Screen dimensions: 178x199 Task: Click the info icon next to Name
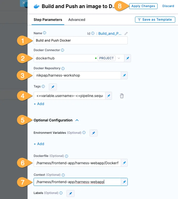[45, 33]
